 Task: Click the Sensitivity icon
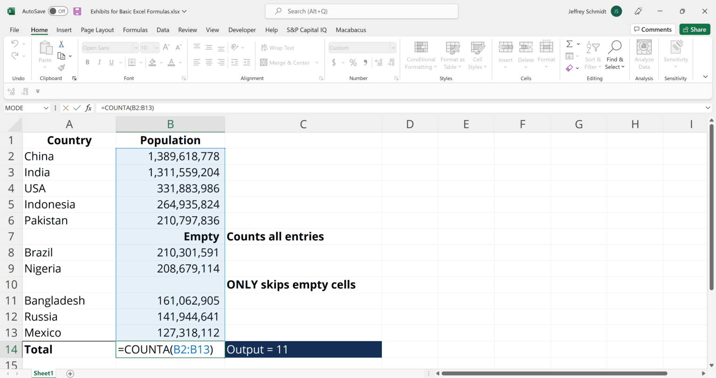675,55
